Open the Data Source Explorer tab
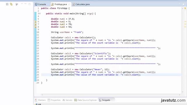The height and width of the screenshot is (105, 187). tap(86, 100)
